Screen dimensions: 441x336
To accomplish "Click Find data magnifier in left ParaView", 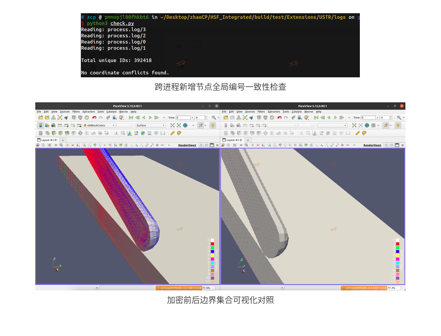I will tap(214, 118).
